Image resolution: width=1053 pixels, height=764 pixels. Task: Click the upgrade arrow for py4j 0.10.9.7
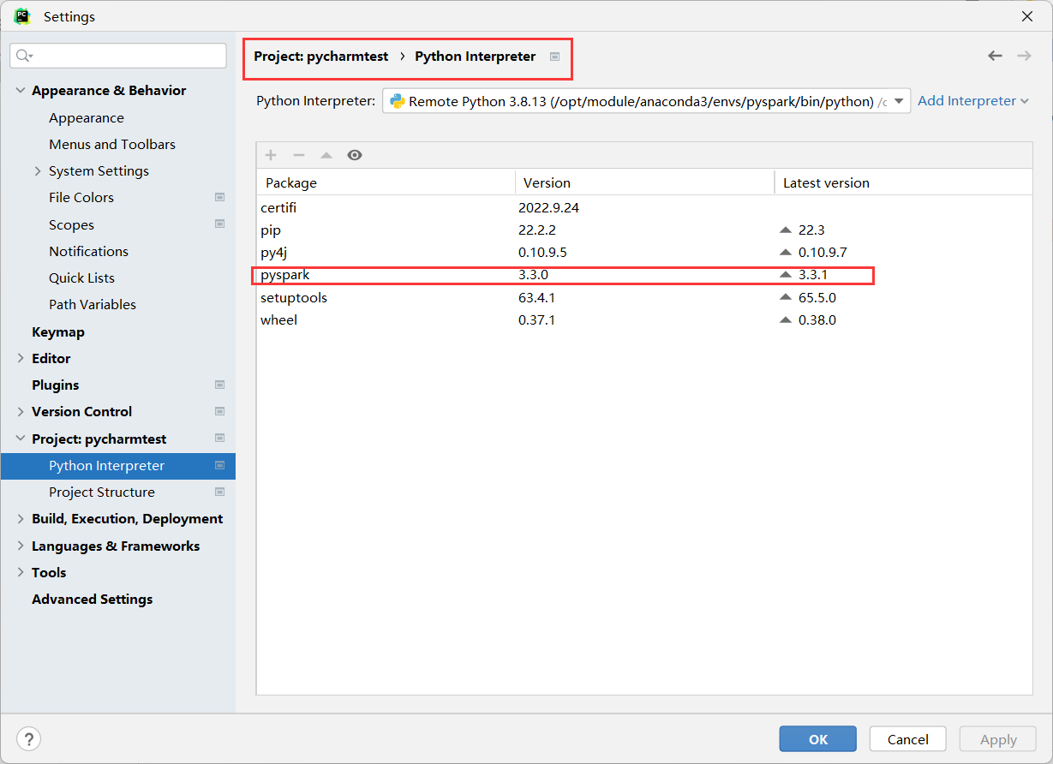click(x=785, y=253)
